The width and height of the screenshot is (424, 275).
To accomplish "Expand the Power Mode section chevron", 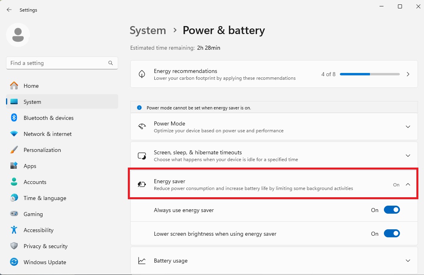I will pyautogui.click(x=408, y=127).
